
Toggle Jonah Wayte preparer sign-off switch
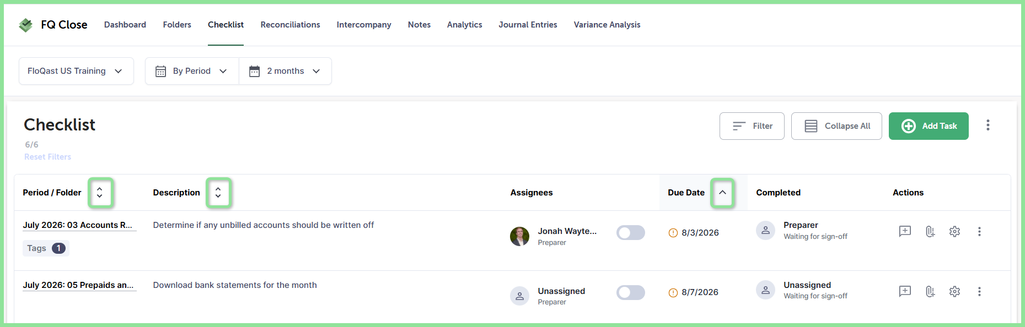(x=630, y=233)
